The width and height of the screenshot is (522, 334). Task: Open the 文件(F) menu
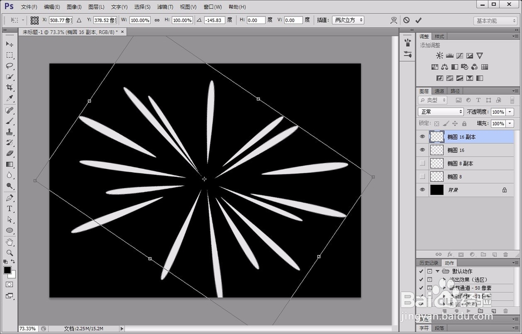pyautogui.click(x=29, y=7)
